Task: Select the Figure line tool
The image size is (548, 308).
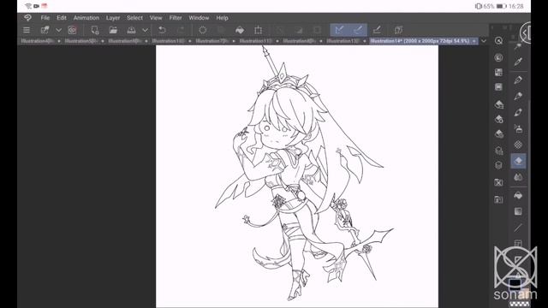Action: tap(518, 228)
